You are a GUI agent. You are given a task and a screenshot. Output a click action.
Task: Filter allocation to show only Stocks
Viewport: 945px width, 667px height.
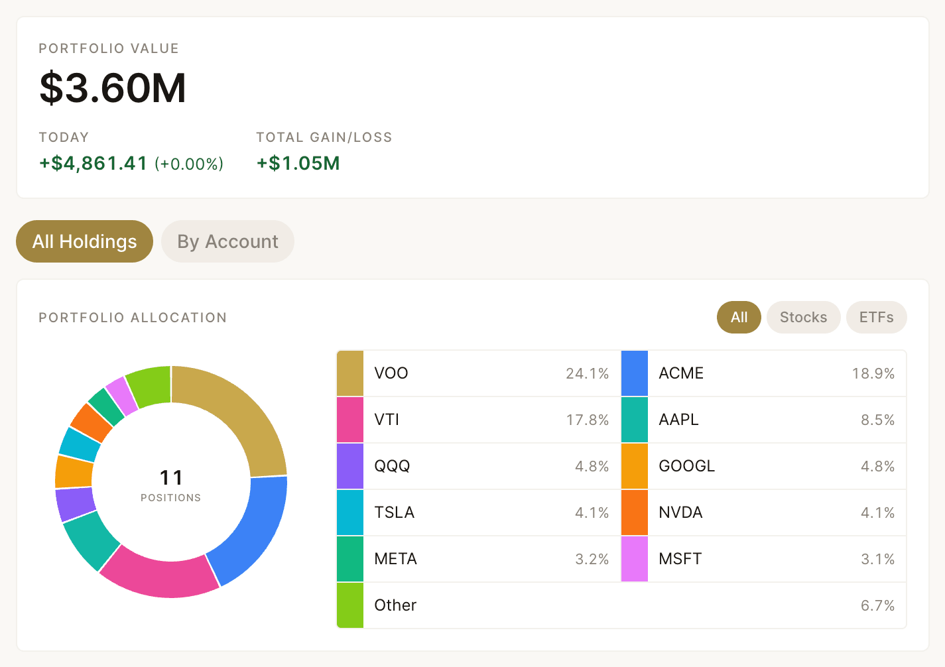(x=803, y=317)
